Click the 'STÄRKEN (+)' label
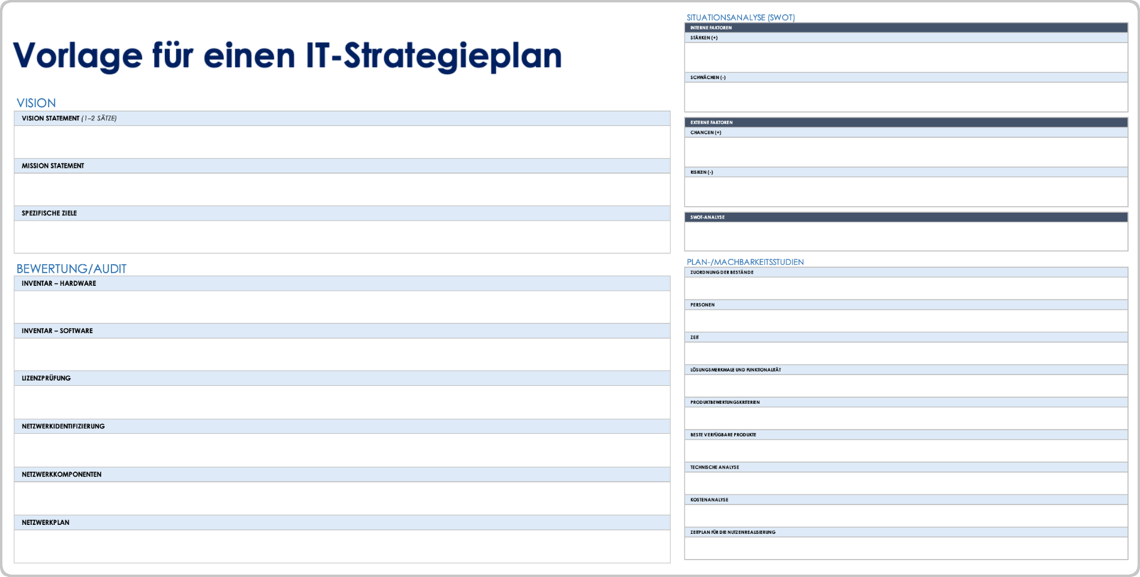This screenshot has height=577, width=1140. click(x=704, y=38)
